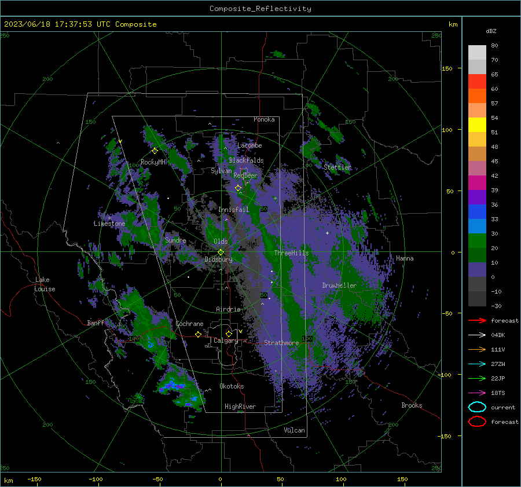521x487 pixels.
Task: Choose the light blue 30–33 dBZ swatch
Action: [477, 226]
